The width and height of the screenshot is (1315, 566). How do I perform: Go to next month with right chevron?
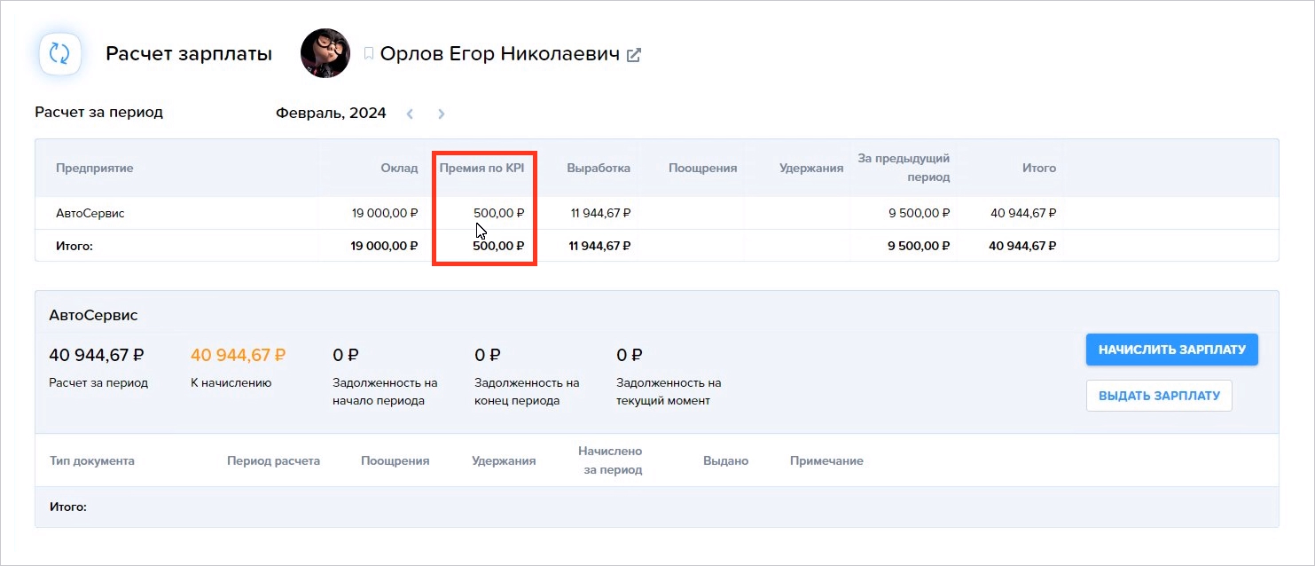click(x=441, y=114)
